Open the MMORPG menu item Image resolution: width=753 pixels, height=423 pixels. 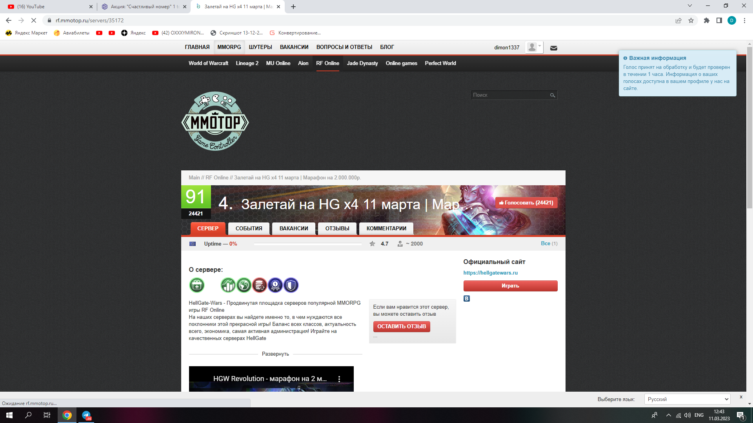pyautogui.click(x=229, y=47)
